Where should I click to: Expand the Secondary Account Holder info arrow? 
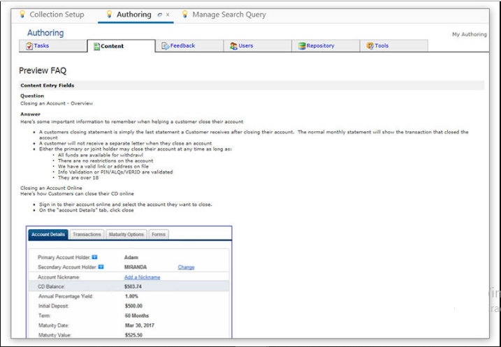(101, 267)
